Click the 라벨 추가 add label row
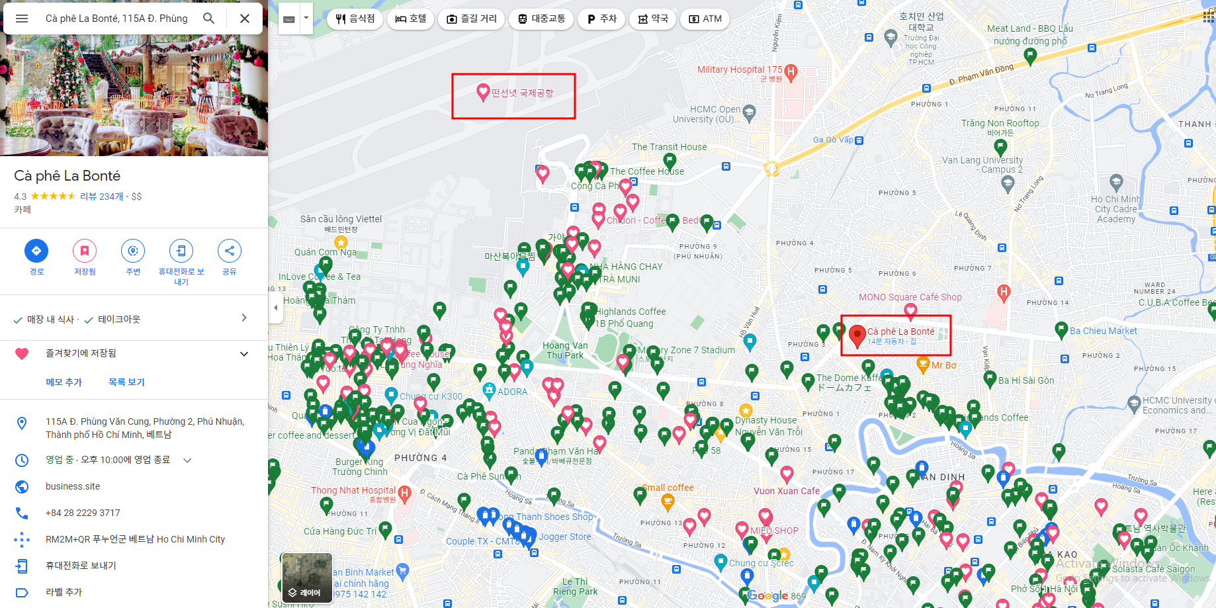The width and height of the screenshot is (1216, 608). (134, 592)
